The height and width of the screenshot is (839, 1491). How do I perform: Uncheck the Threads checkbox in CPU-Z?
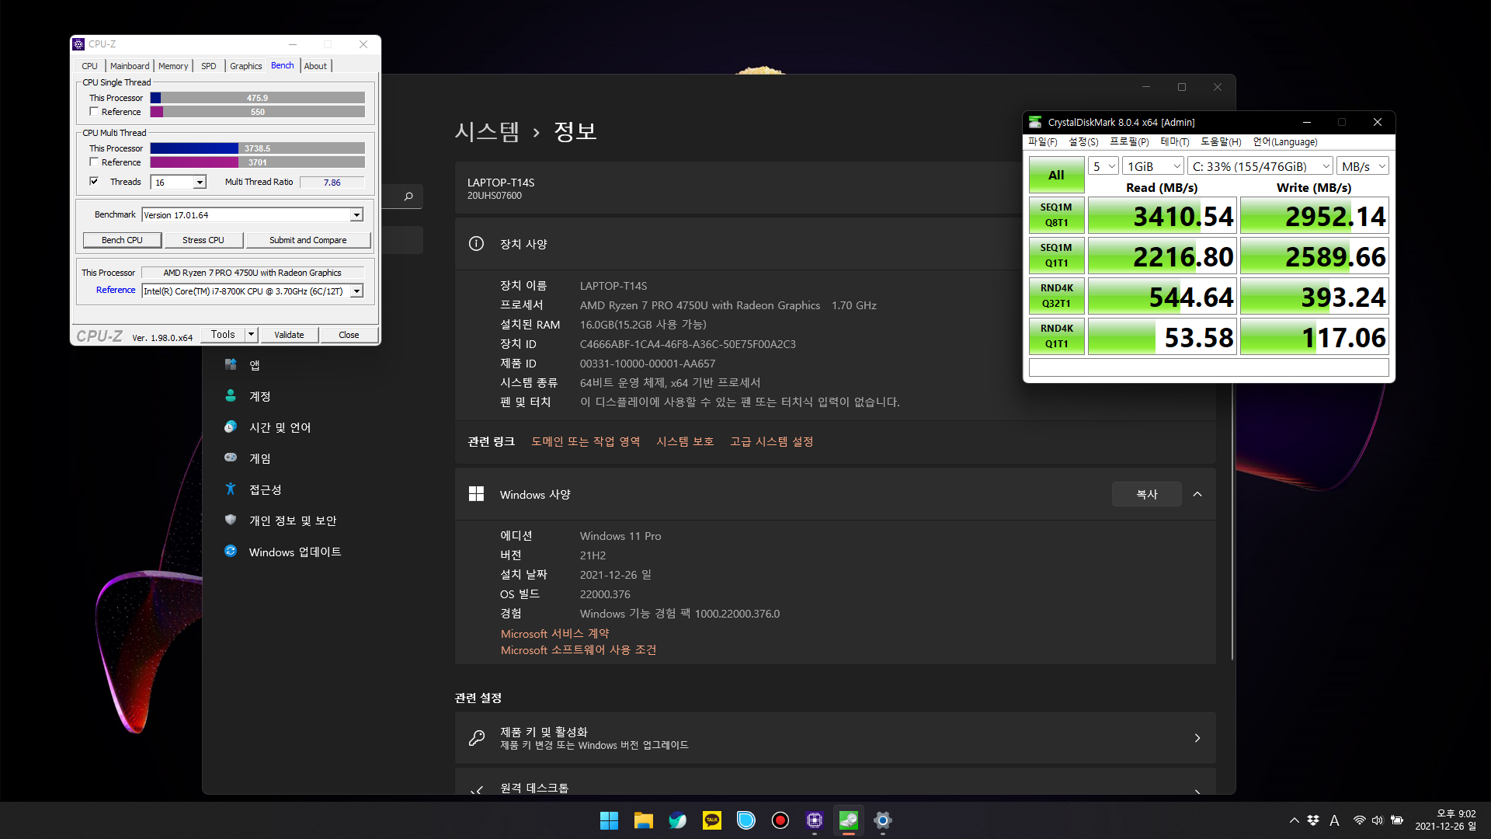tap(94, 182)
